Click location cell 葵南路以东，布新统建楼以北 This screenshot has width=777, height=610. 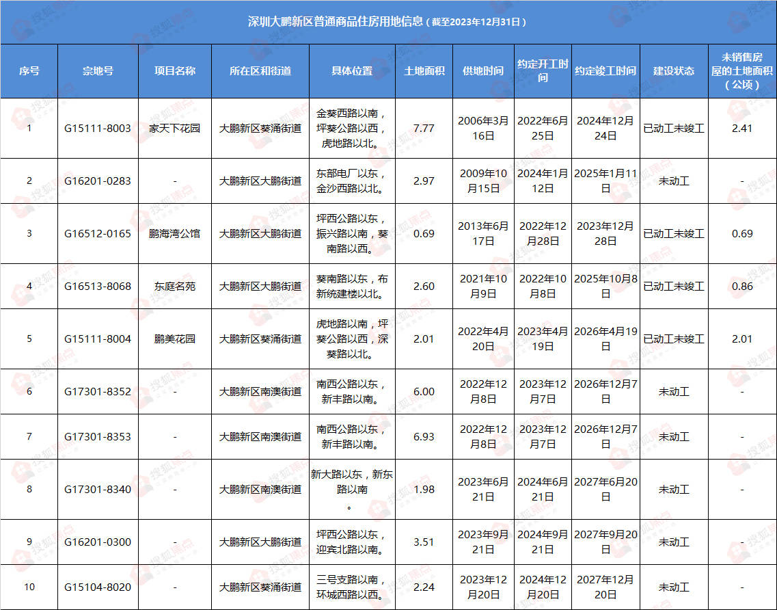(352, 286)
